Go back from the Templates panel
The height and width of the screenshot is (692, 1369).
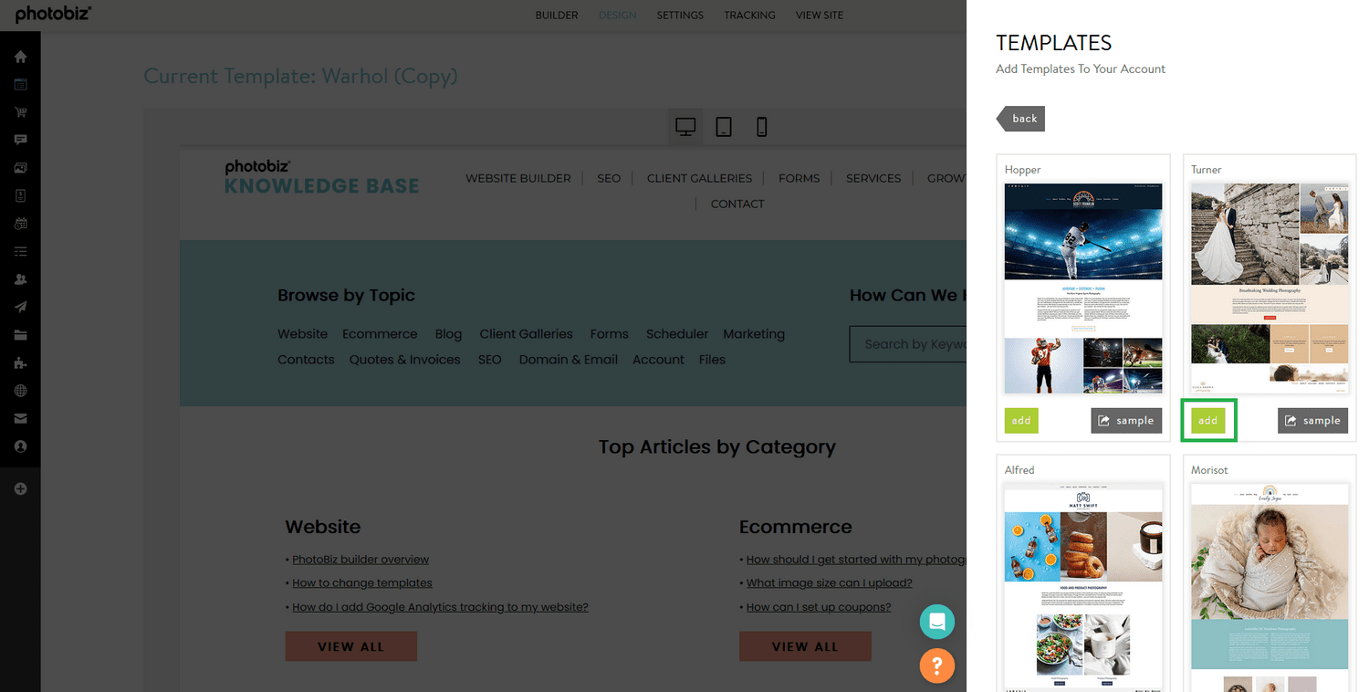(1020, 119)
